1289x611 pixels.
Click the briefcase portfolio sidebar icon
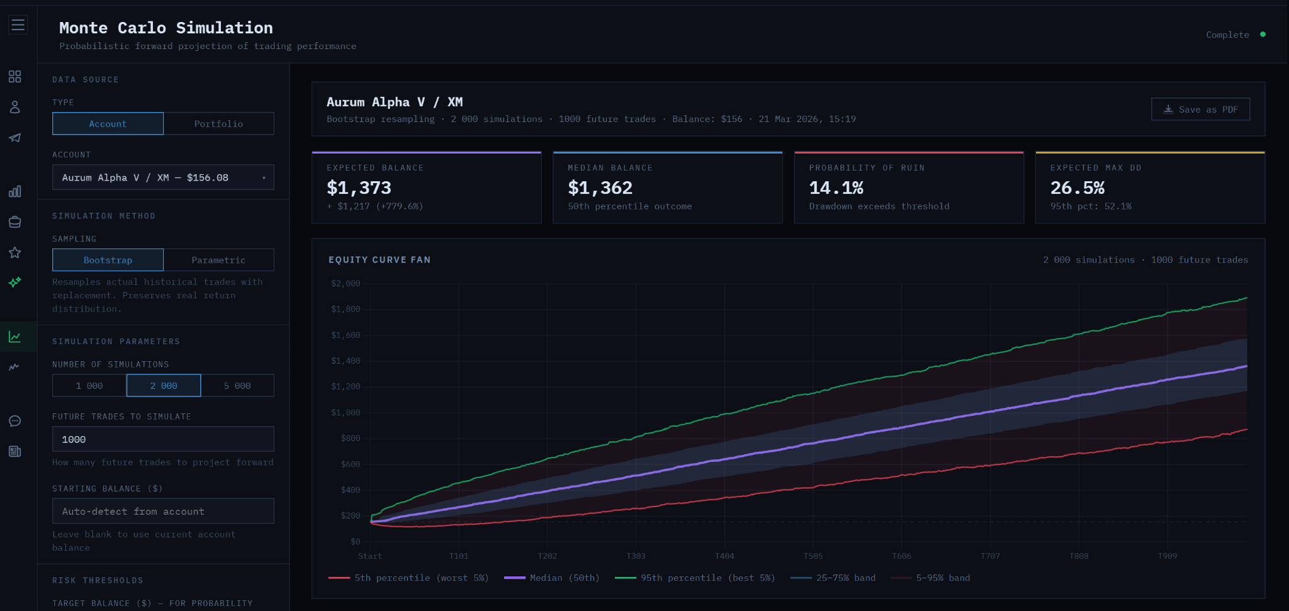[x=15, y=222]
